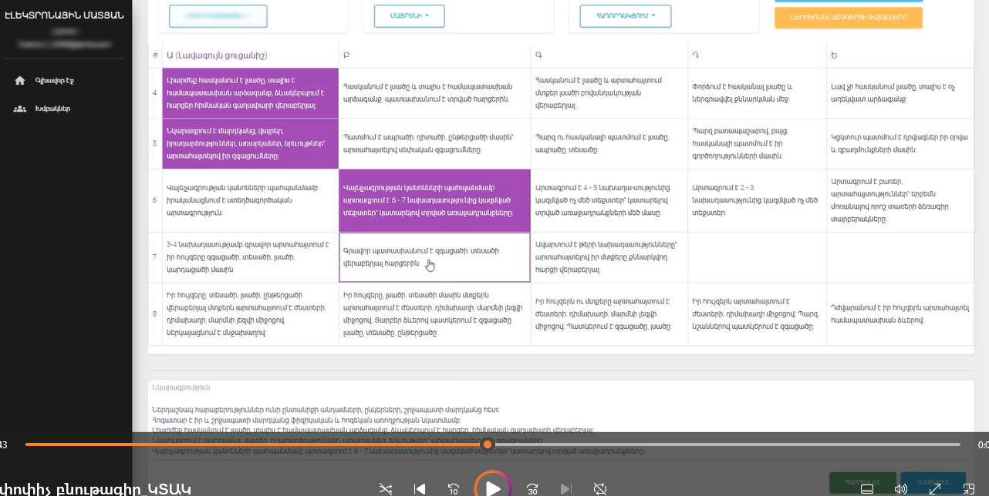Select the outlined row 7 cell under column Բ
989x496 pixels.
tap(435, 257)
